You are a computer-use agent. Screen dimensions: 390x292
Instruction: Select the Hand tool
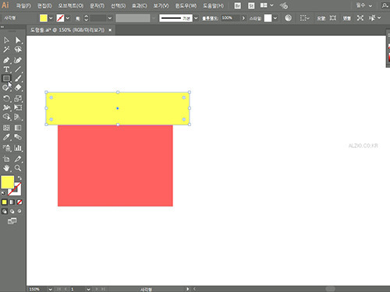(x=6, y=168)
